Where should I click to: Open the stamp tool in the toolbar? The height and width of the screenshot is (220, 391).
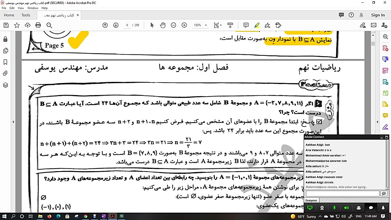(x=278, y=25)
